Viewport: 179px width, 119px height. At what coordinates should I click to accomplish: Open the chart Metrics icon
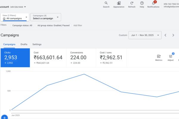coord(159,56)
